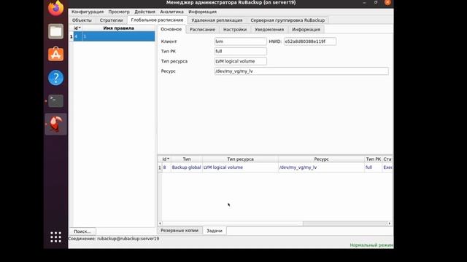The width and height of the screenshot is (467, 262).
Task: Click the Имя правила column header
Action: coord(118,28)
